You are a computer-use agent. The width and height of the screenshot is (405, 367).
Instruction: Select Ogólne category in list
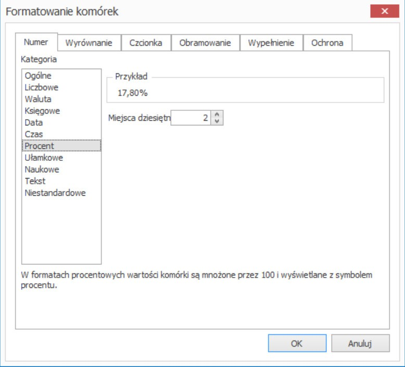(x=38, y=76)
